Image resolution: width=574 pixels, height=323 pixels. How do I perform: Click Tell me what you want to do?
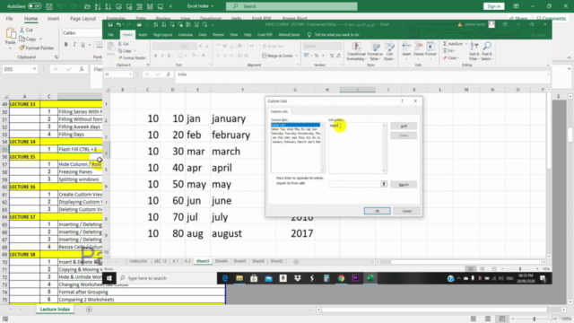tap(336, 35)
